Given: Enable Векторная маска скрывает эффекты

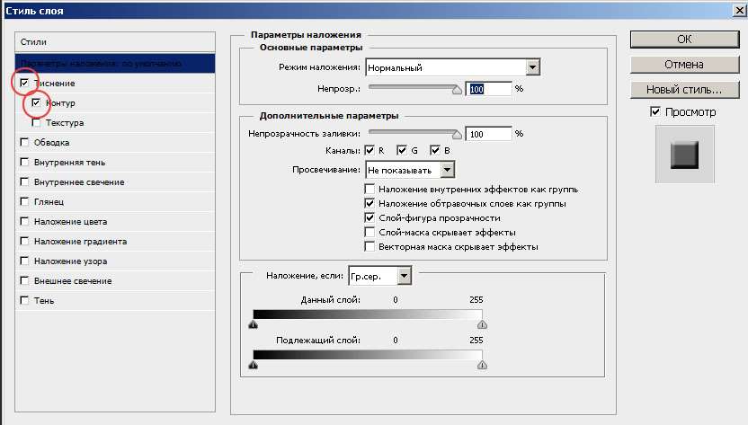Looking at the screenshot, I should (x=370, y=246).
